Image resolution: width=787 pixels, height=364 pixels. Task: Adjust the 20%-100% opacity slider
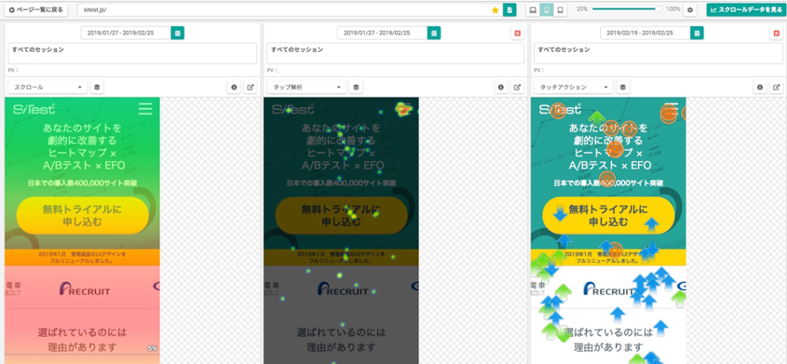click(x=626, y=9)
